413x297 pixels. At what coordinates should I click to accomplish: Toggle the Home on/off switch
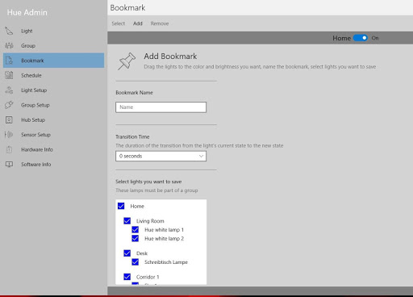tap(361, 38)
